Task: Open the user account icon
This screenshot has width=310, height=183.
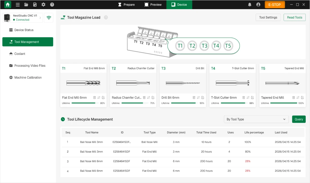Action: (x=258, y=5)
